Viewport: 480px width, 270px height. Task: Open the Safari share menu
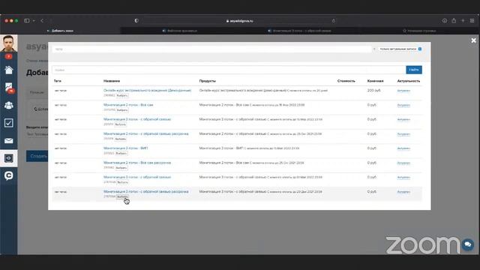454,21
